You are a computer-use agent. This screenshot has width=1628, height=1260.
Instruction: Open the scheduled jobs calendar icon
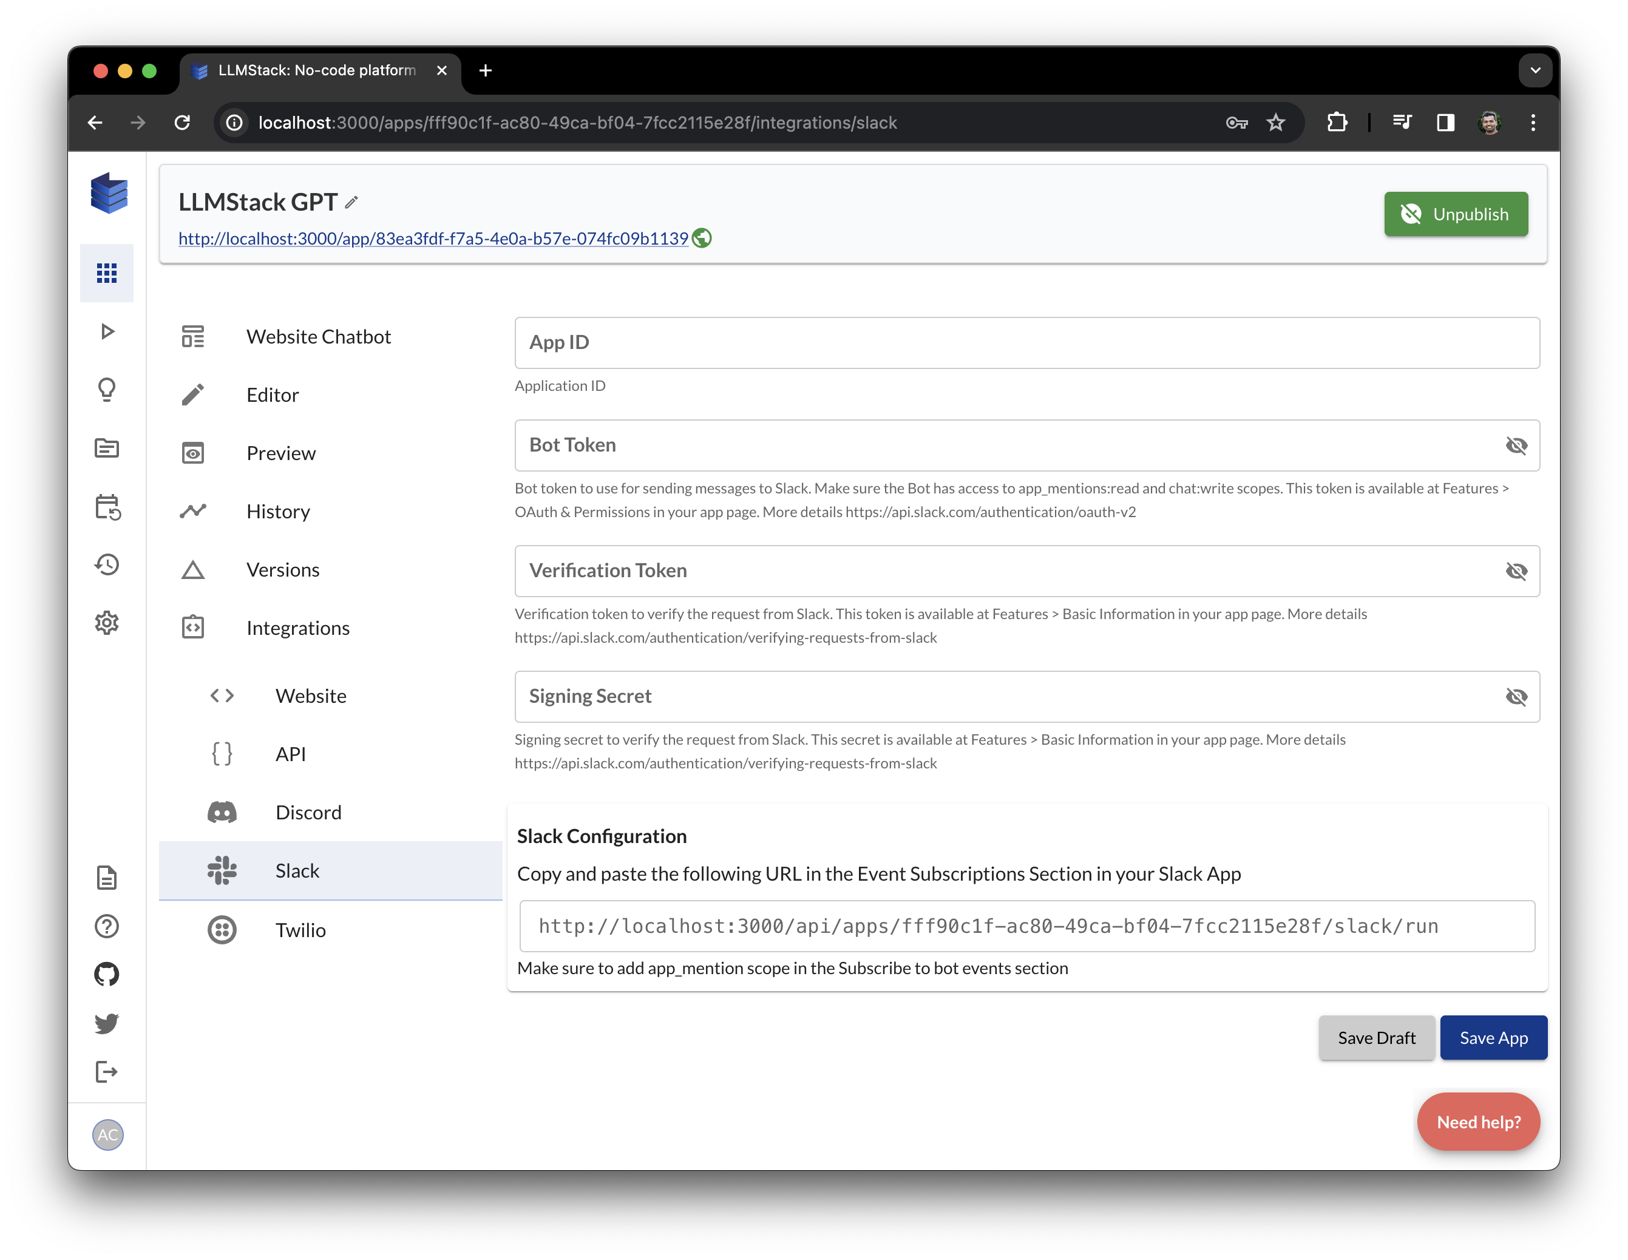(x=107, y=507)
